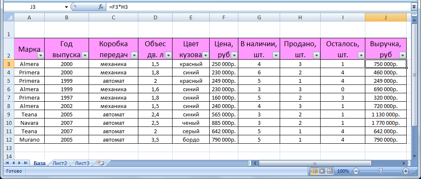
Task: Select column D header
Action: click(x=155, y=17)
